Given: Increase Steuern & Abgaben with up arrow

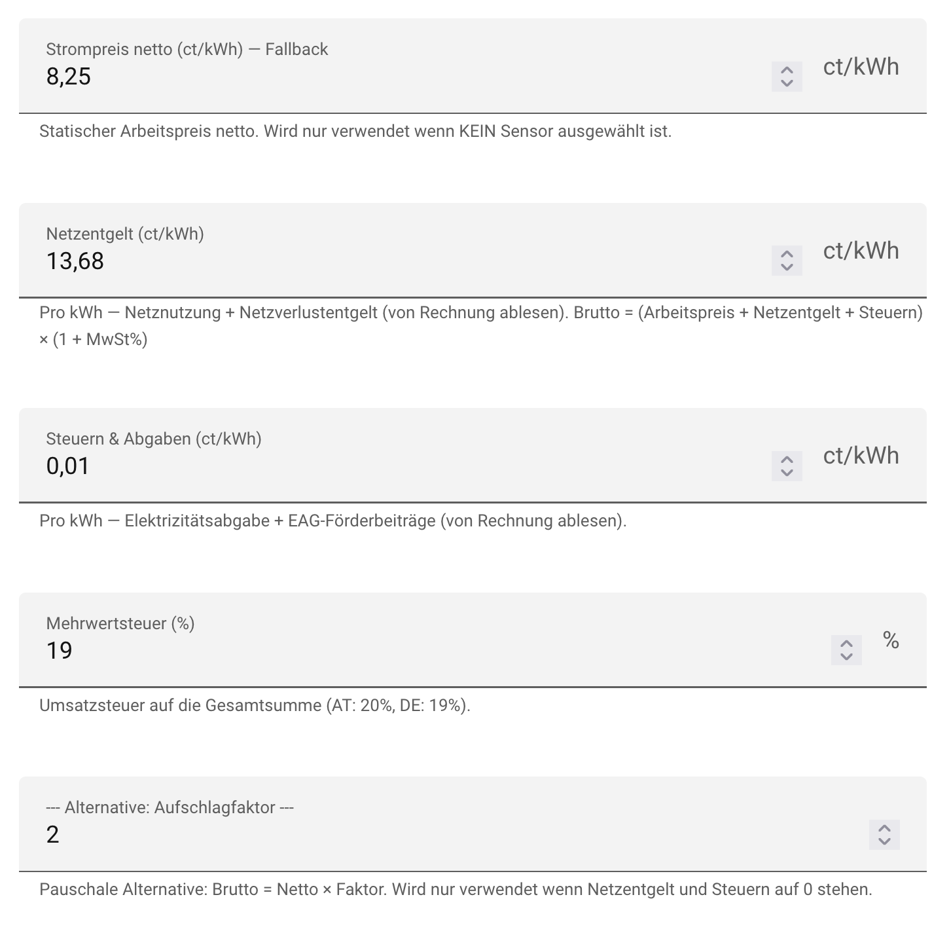Looking at the screenshot, I should [x=787, y=459].
